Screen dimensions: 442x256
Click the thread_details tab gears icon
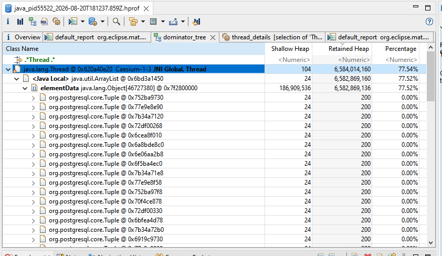click(x=226, y=37)
